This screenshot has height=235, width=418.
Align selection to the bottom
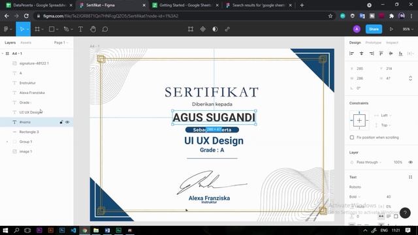[400, 54]
